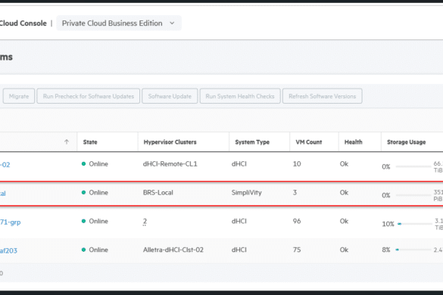
Task: Click Refresh Software Versions button
Action: [x=323, y=96]
